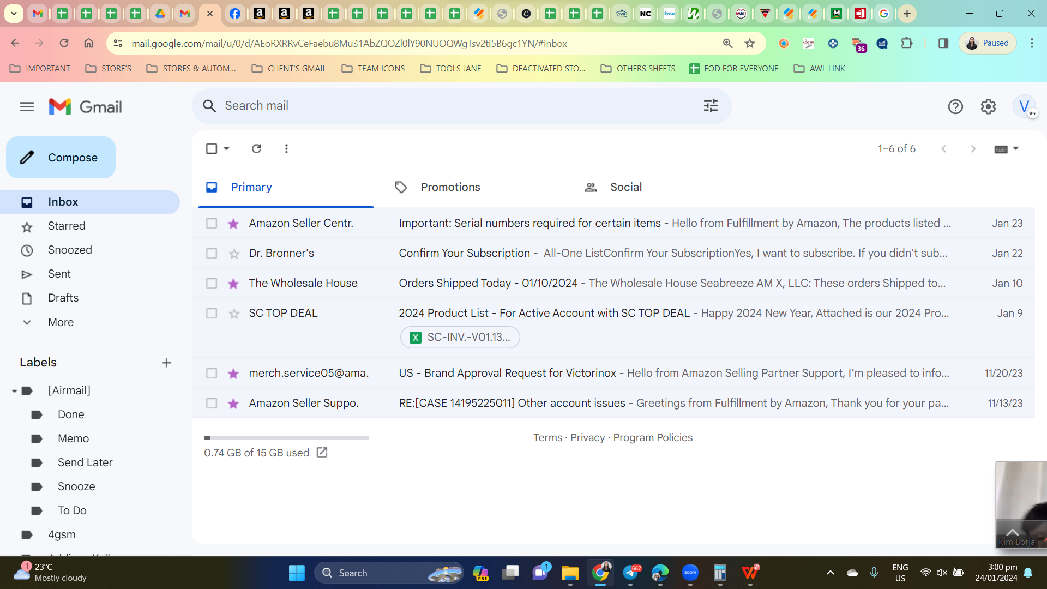Open Zoom from the taskbar
This screenshot has width=1047, height=589.
690,573
